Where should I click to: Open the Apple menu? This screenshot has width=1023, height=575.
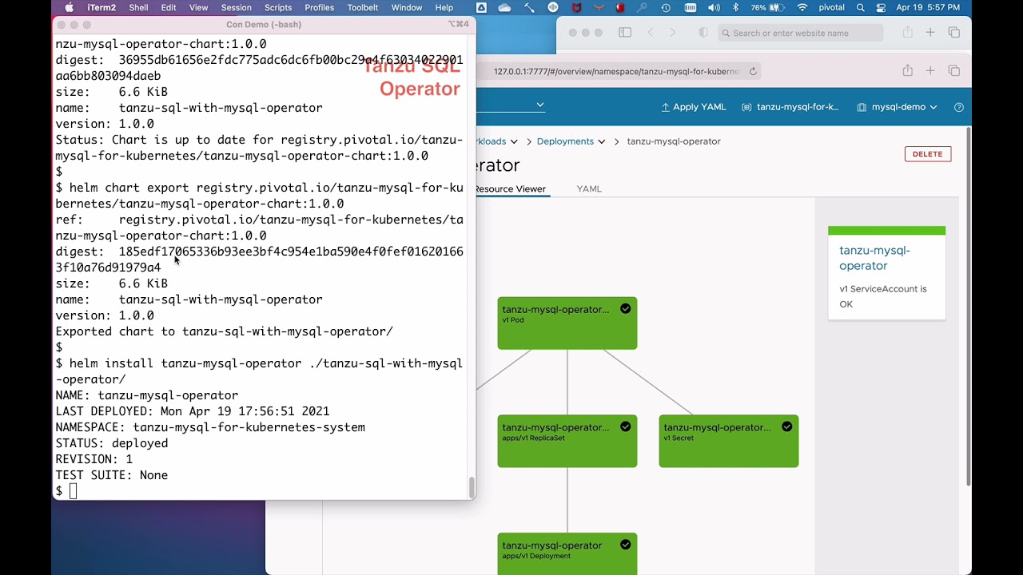click(x=69, y=8)
